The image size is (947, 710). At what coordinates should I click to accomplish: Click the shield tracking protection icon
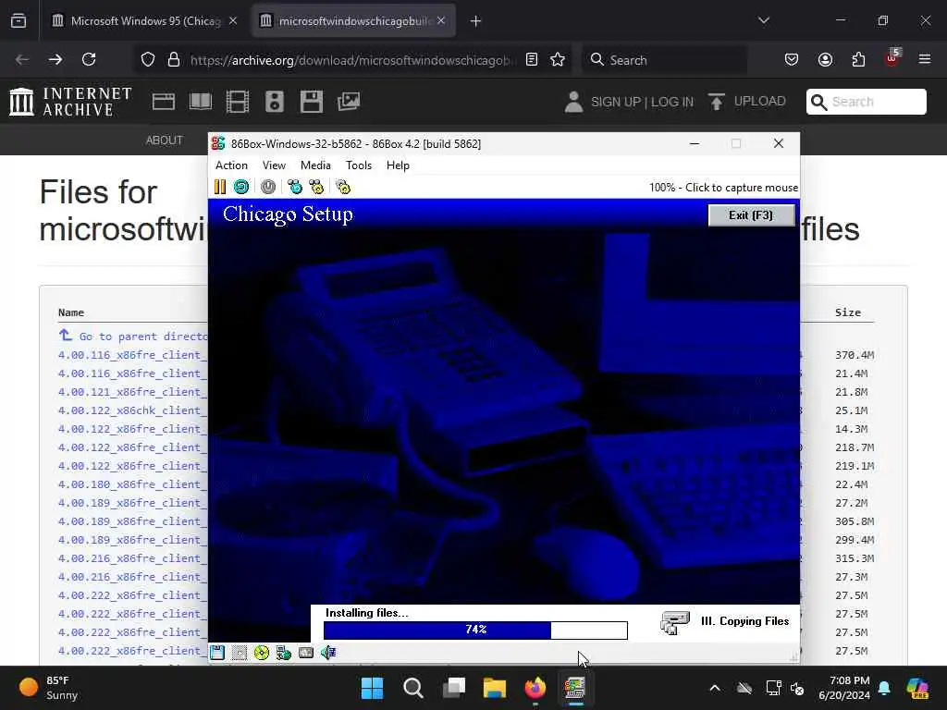148,59
